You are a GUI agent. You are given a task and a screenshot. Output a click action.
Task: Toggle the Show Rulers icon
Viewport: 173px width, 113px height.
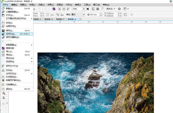(x=93, y=9)
